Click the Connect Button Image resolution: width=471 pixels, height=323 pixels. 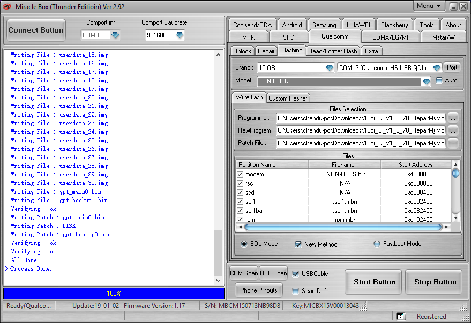[x=36, y=30]
